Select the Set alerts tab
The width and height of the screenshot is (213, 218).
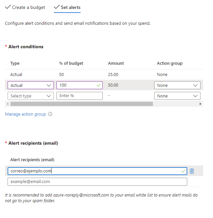point(67,7)
